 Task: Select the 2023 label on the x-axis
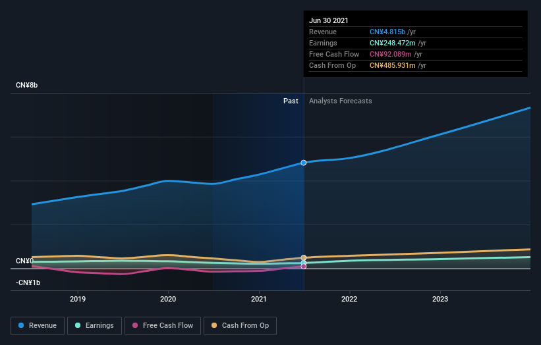pyautogui.click(x=440, y=299)
